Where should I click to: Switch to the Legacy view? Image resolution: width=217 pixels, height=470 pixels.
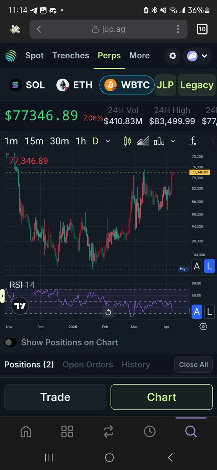pyautogui.click(x=197, y=85)
